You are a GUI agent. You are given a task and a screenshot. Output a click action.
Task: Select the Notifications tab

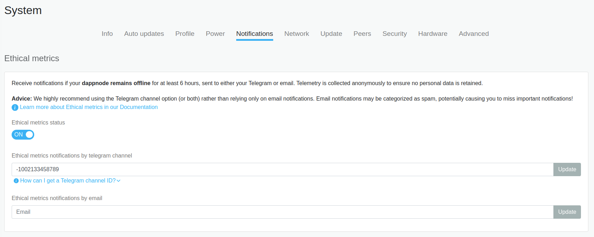tap(255, 34)
